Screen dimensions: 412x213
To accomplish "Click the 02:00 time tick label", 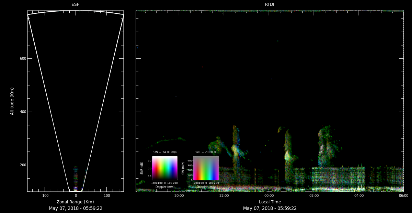I will pos(314,195).
